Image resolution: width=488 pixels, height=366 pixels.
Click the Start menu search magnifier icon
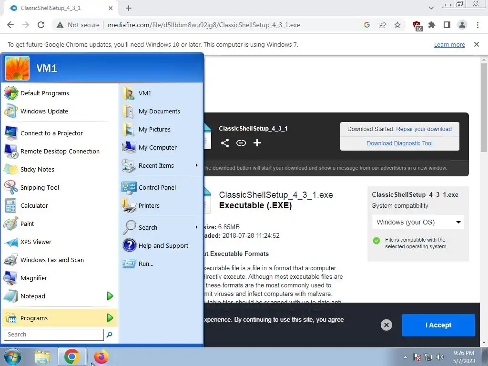(x=109, y=335)
